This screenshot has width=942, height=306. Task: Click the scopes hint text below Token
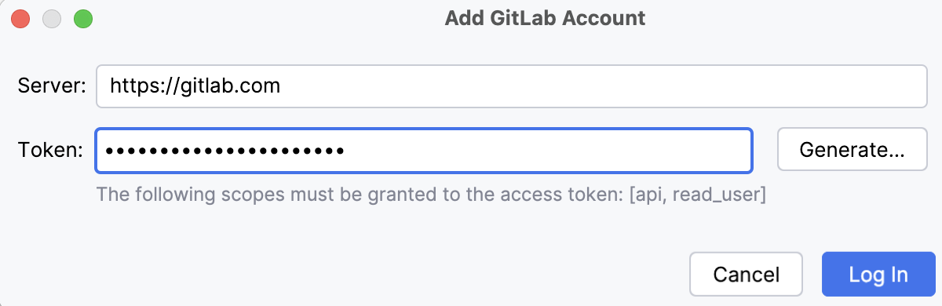(x=430, y=194)
